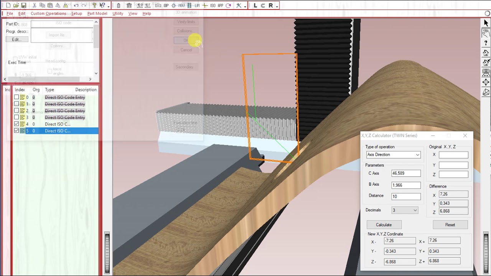The height and width of the screenshot is (276, 491).
Task: Create a new file from the toolbar
Action: click(x=8, y=5)
